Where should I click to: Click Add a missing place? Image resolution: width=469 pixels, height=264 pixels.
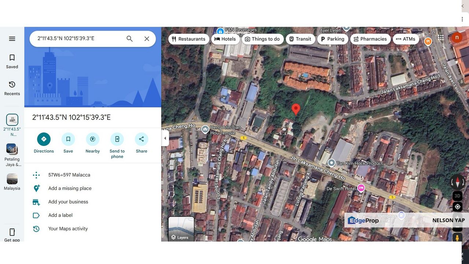(x=70, y=188)
